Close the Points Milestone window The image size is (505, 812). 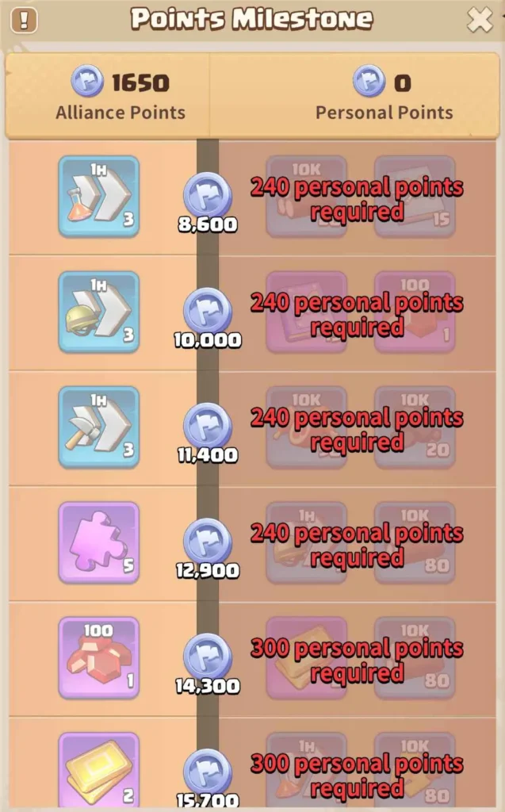pos(480,20)
